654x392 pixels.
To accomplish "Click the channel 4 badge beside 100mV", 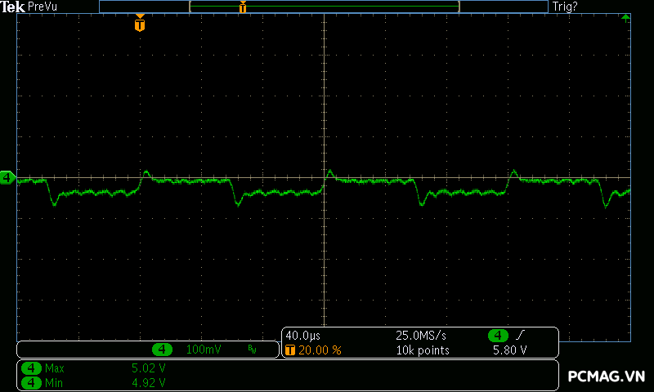I will 163,350.
